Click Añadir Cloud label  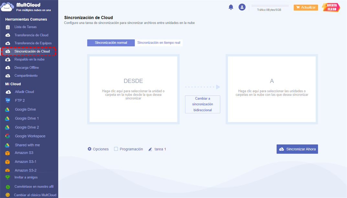tap(24, 92)
